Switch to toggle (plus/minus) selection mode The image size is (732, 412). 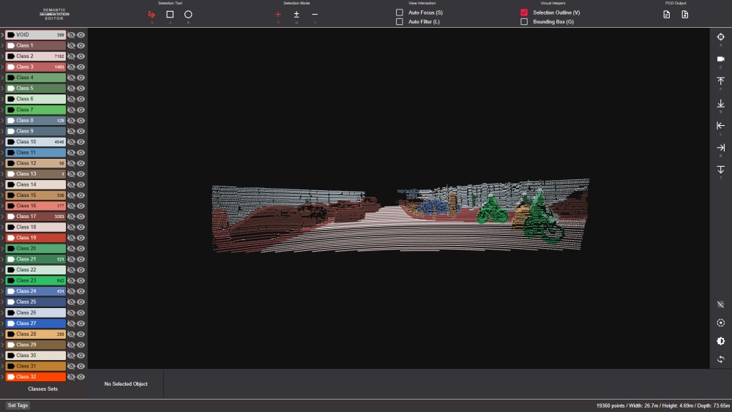click(x=296, y=14)
